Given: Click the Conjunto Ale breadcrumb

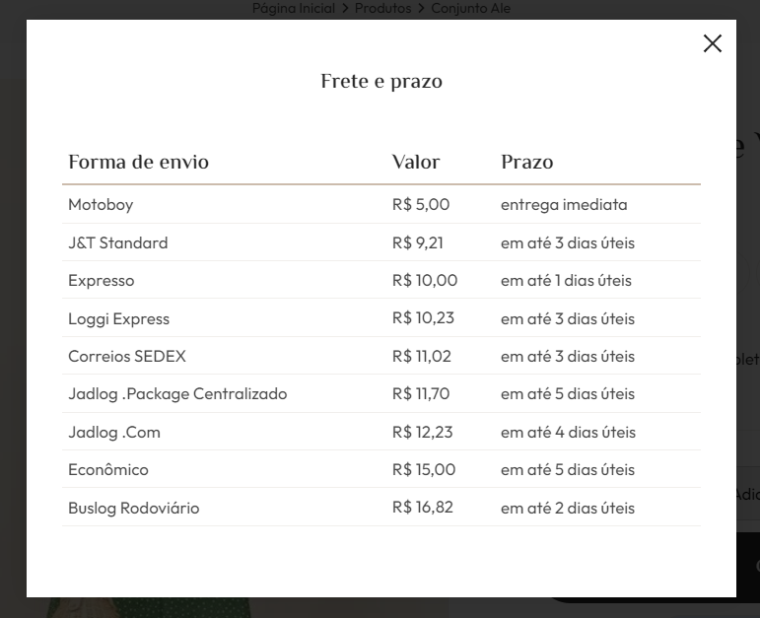Looking at the screenshot, I should [470, 8].
